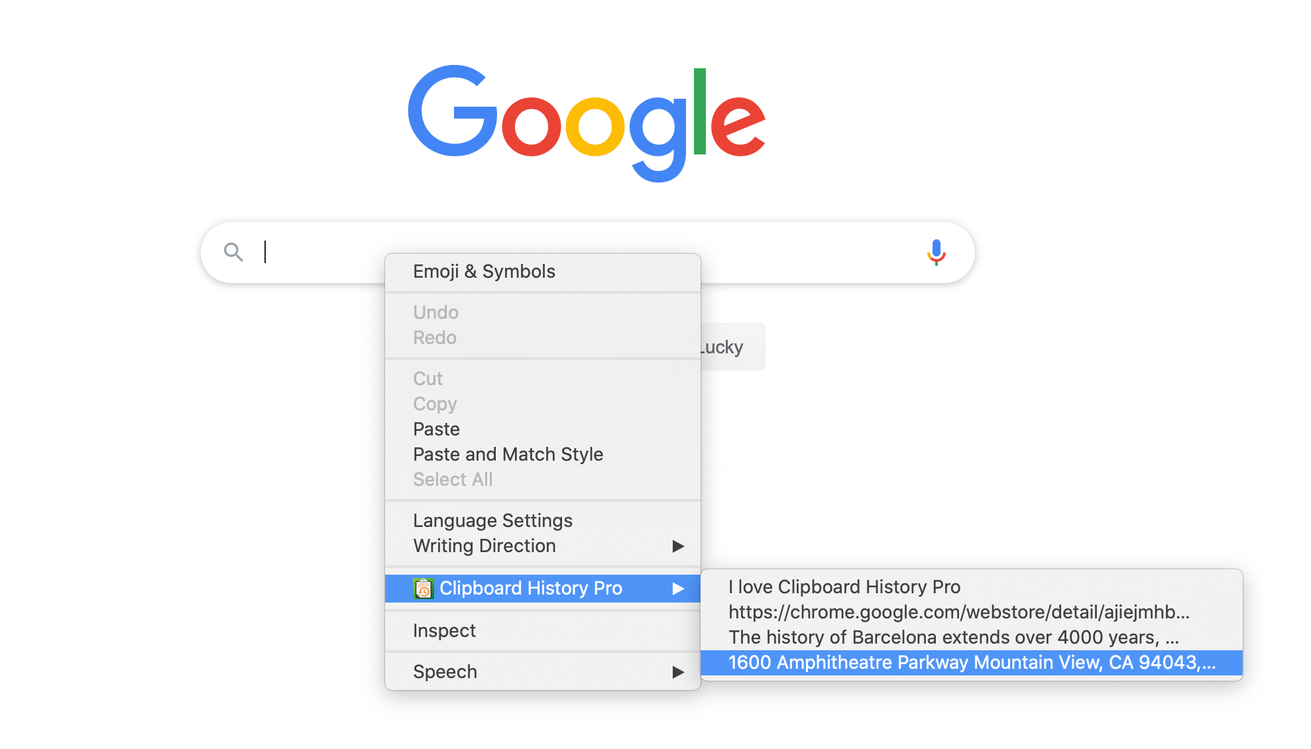Select Emoji & Symbols menu item
The image size is (1311, 749).
point(484,271)
